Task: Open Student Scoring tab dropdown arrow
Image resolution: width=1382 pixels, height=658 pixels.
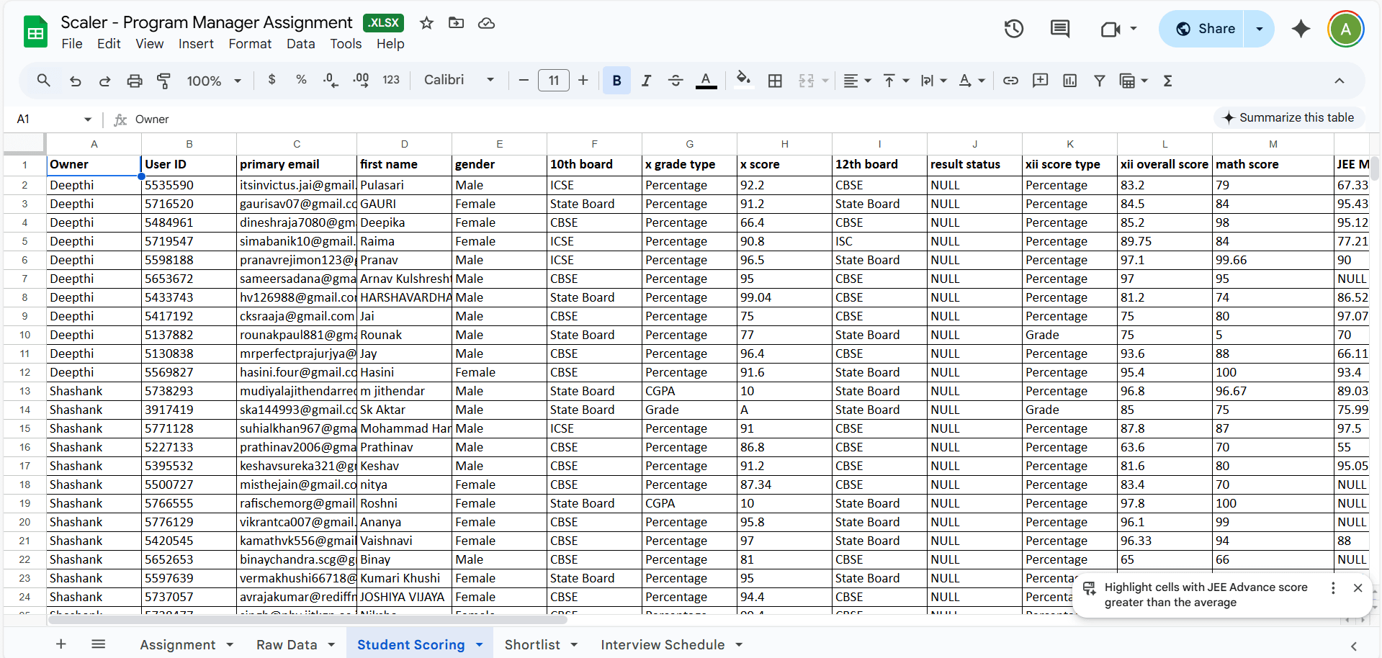Action: tap(480, 645)
